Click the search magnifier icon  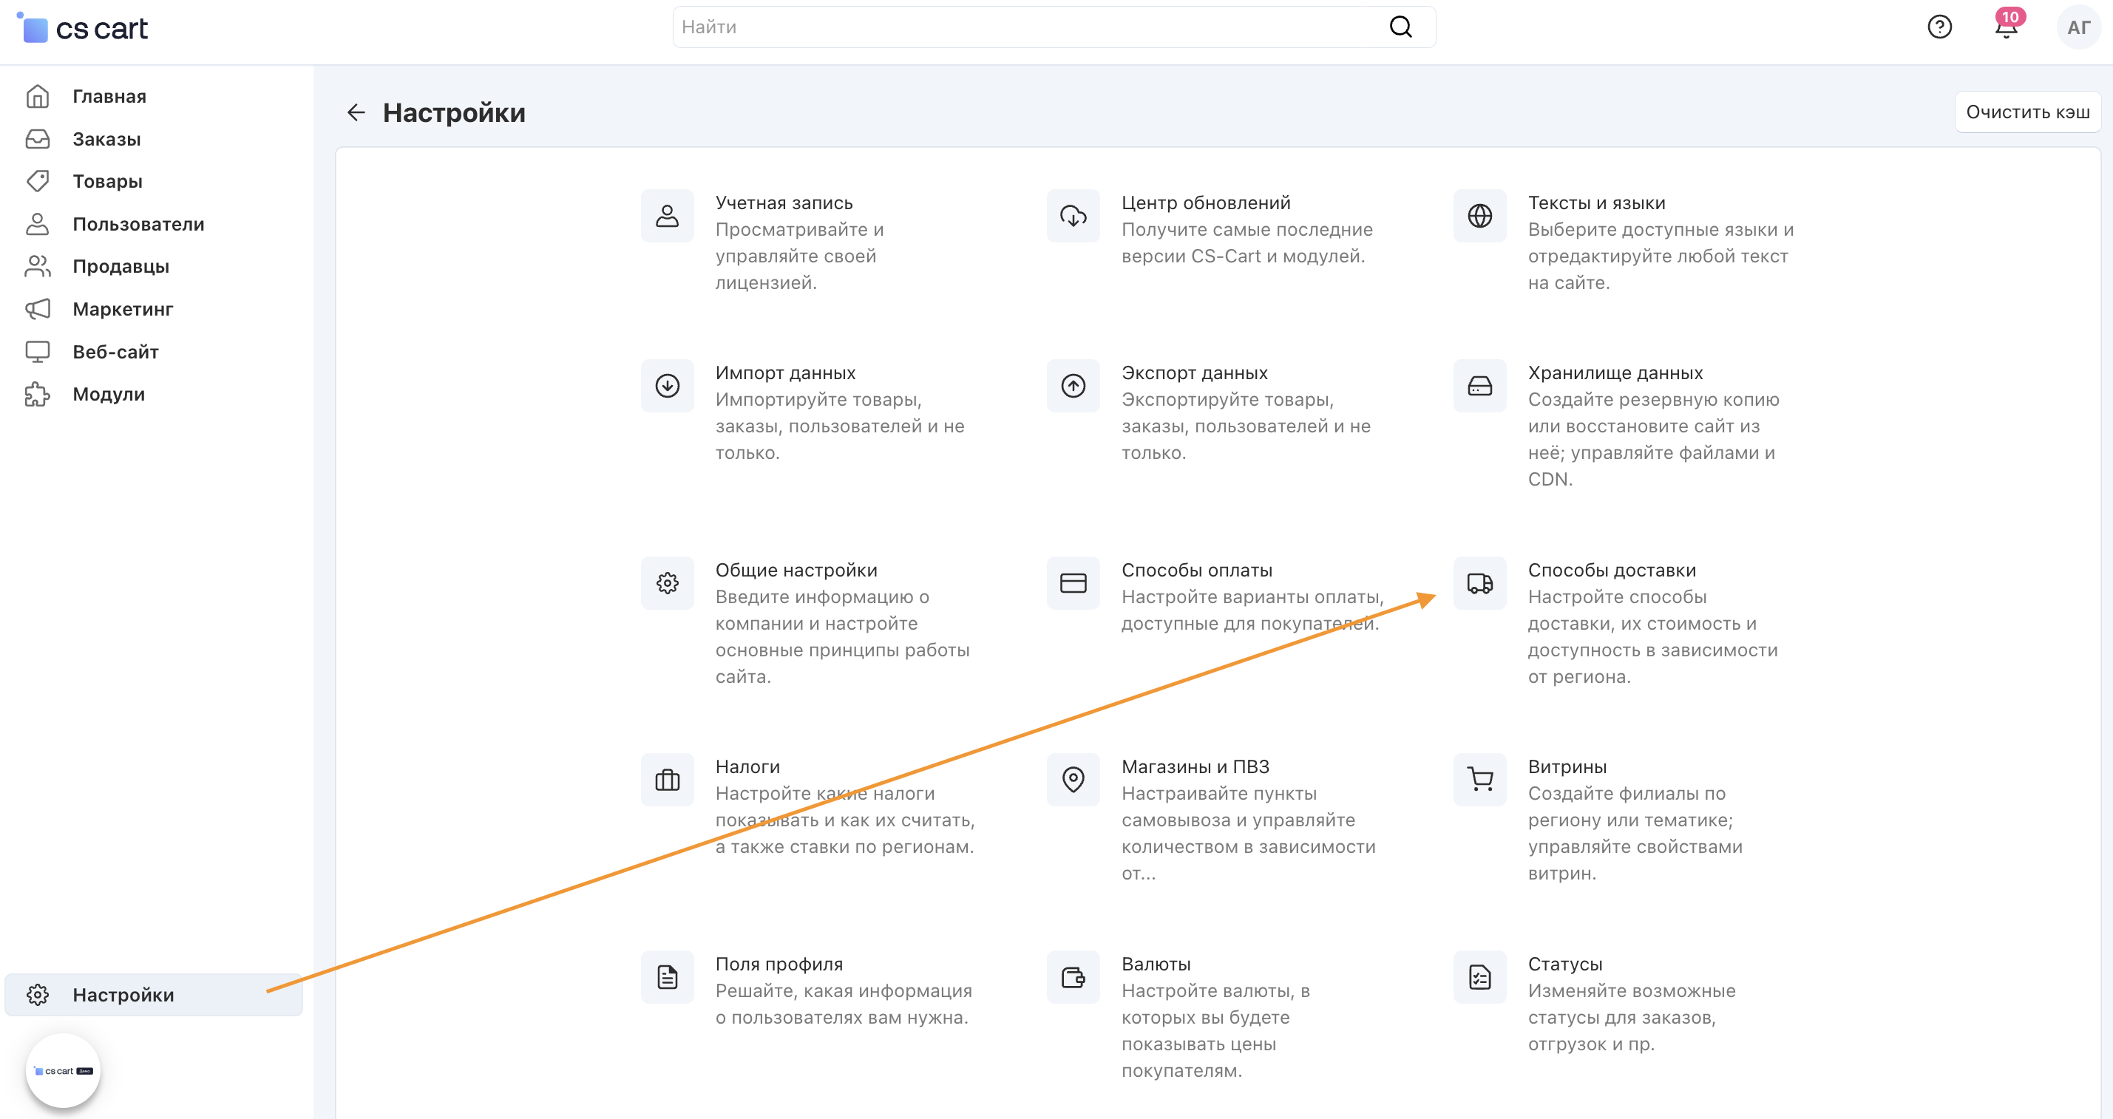point(1400,27)
